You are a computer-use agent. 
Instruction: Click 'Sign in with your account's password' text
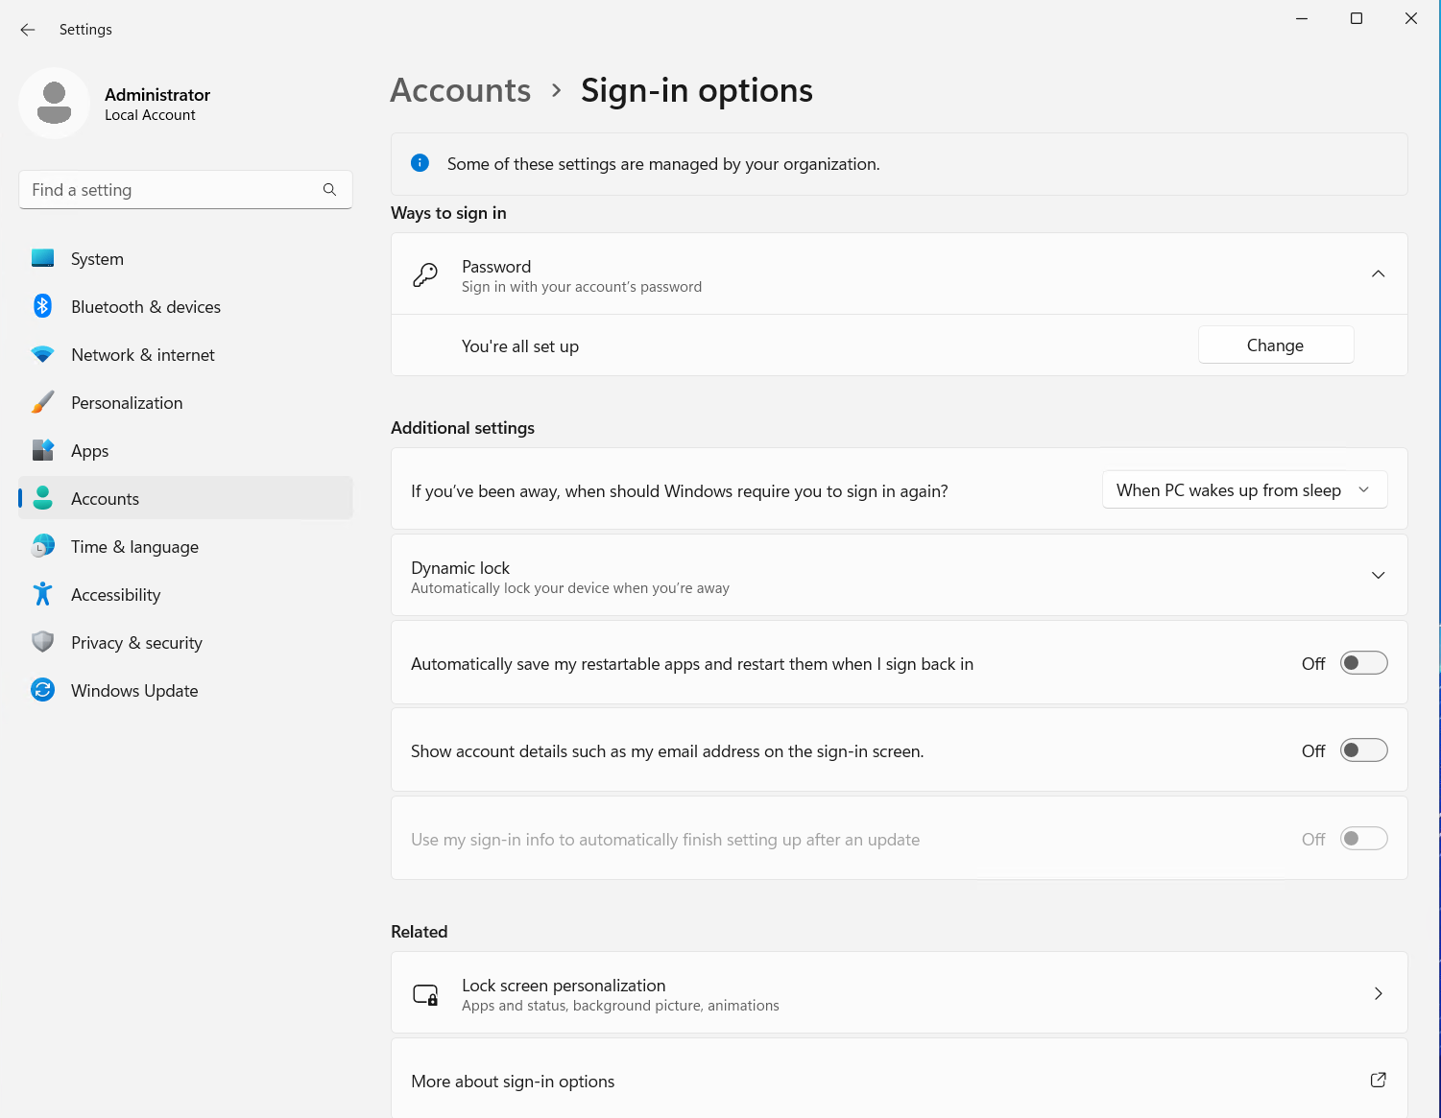coord(582,287)
